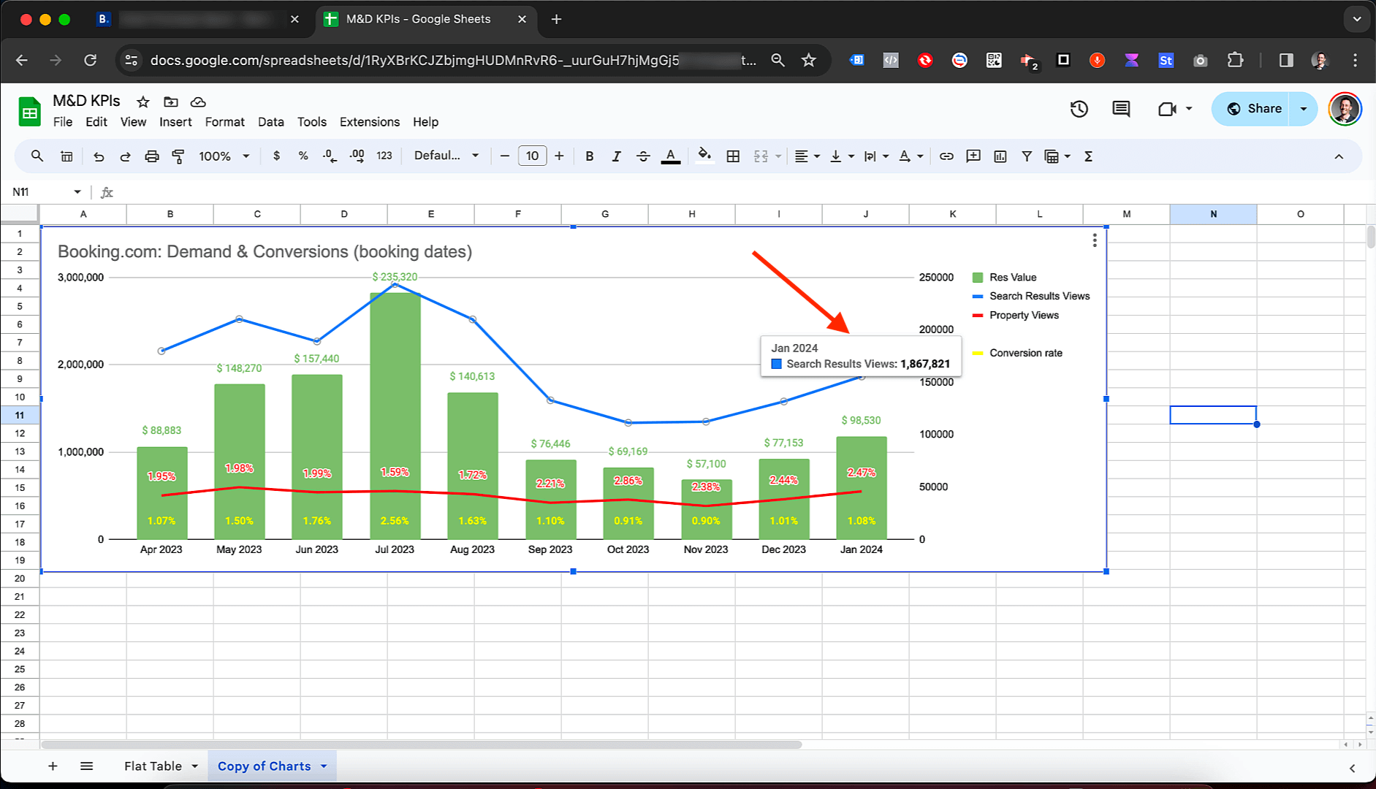
Task: Star the M&D KPIs document
Action: 143,102
